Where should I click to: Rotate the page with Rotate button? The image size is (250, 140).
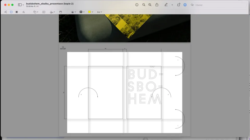[x=179, y=5]
